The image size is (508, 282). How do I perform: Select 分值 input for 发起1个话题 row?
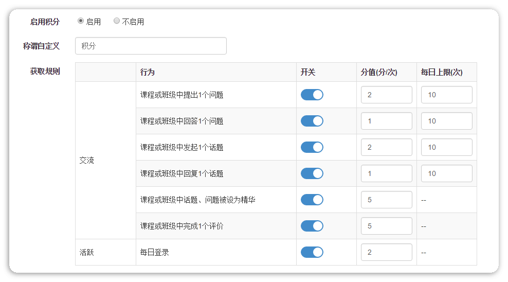tap(386, 147)
